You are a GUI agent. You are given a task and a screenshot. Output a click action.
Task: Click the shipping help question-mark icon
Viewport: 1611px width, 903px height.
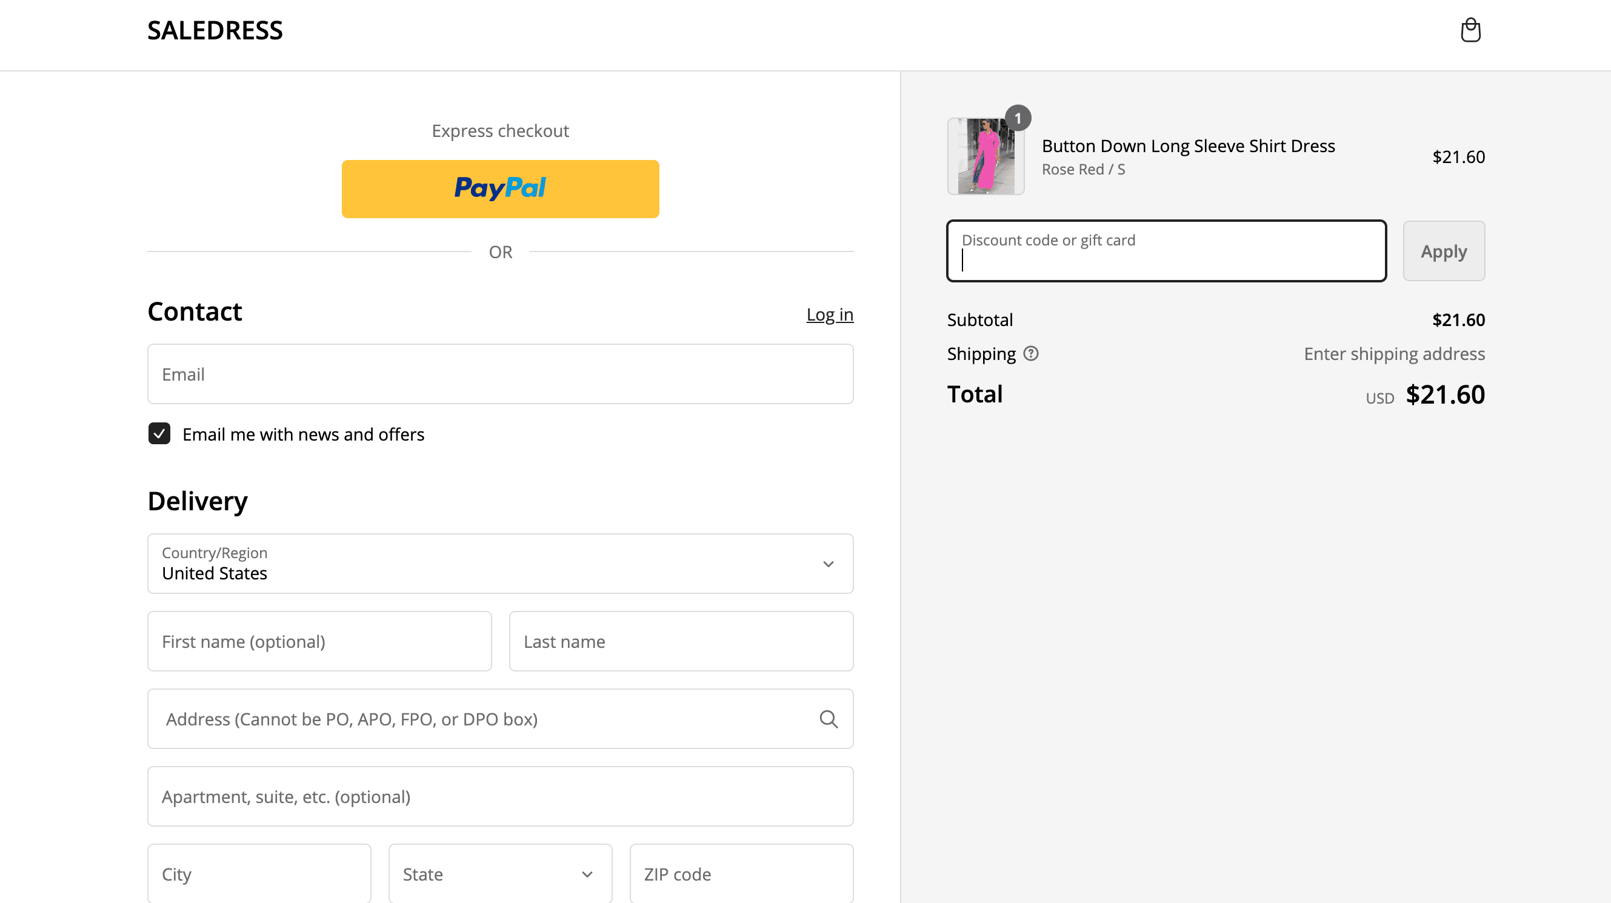[x=1030, y=354]
